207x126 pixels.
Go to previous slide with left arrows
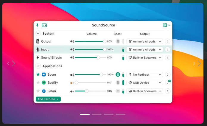click(x=11, y=63)
